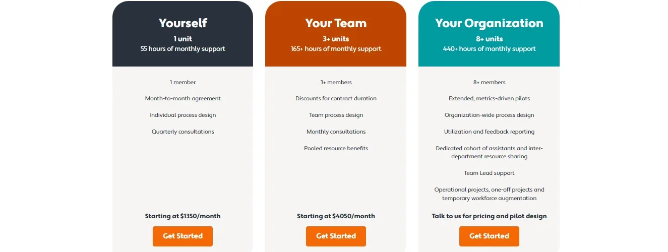668x252 pixels.
Task: Click Pooled resource benefits feature
Action: point(336,148)
